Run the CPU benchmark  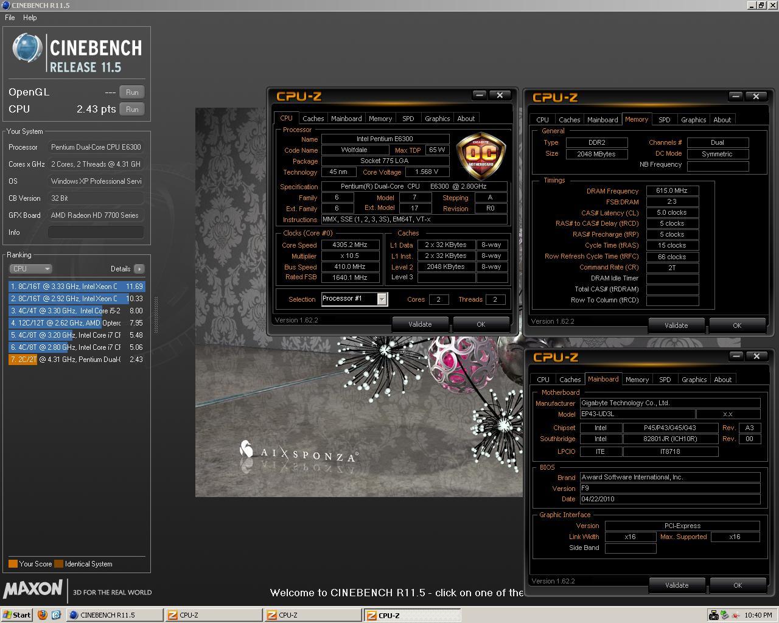point(132,109)
